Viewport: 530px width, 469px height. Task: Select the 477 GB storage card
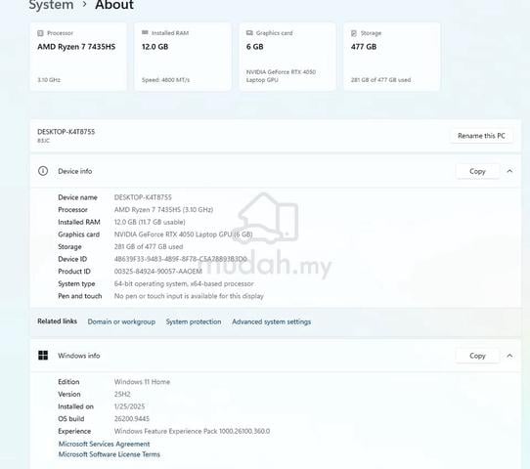[x=392, y=57]
